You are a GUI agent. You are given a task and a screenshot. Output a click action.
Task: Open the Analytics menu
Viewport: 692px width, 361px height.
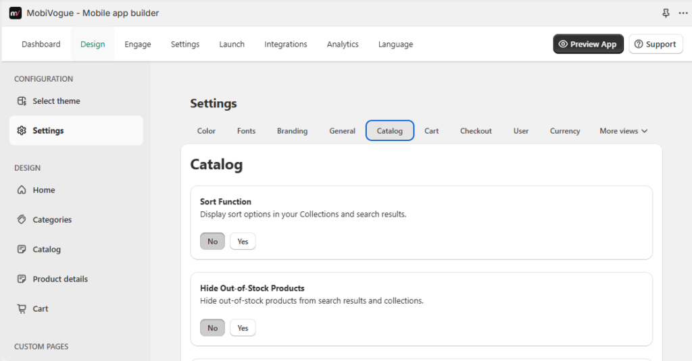(343, 44)
